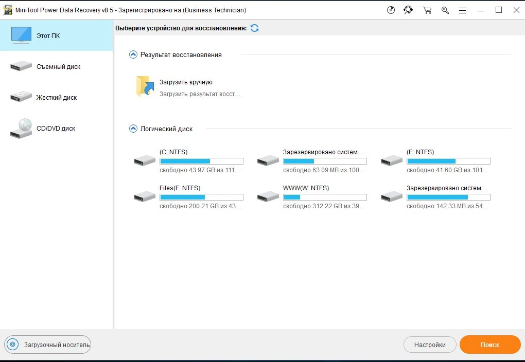Click the (E: NTFS) label

point(420,152)
